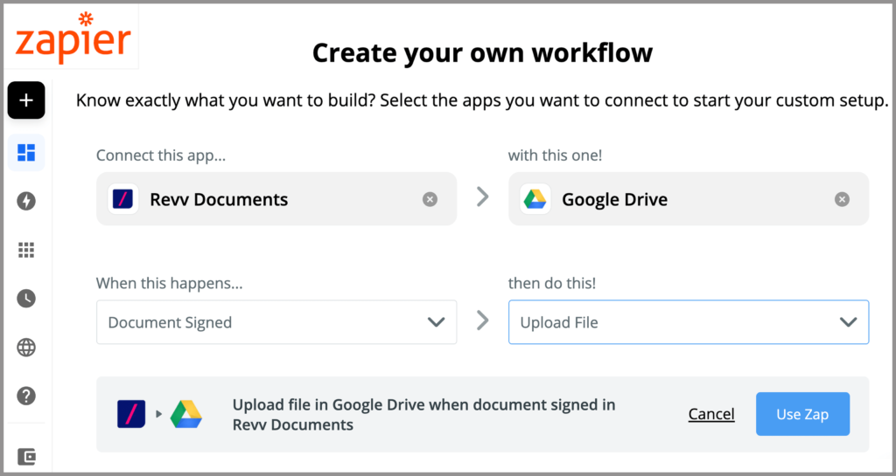This screenshot has height=476, width=896.
Task: Click the wallet billing icon
Action: click(26, 456)
